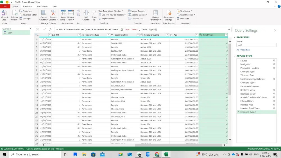Click the Close & Load icon
Image resolution: width=281 pixels, height=158 pixels.
[x=4, y=13]
